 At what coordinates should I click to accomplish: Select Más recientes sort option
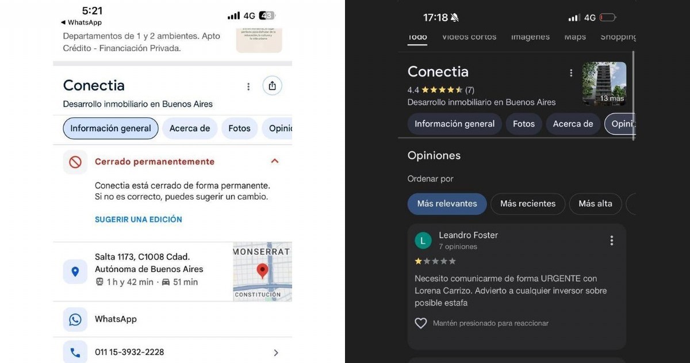pyautogui.click(x=528, y=204)
